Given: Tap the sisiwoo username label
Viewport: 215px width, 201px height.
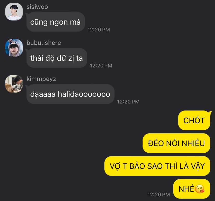Looking at the screenshot, I should click(x=37, y=7).
